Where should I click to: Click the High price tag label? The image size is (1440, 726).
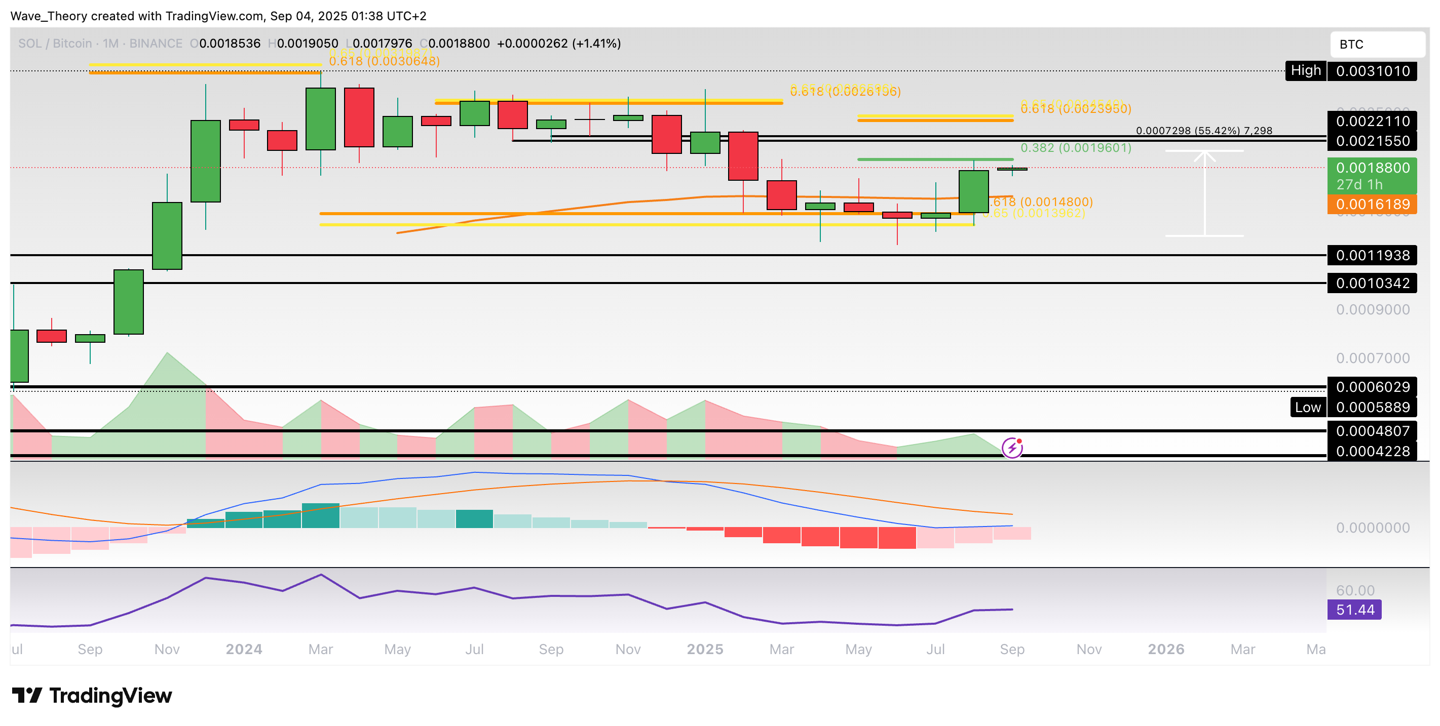pos(1305,70)
